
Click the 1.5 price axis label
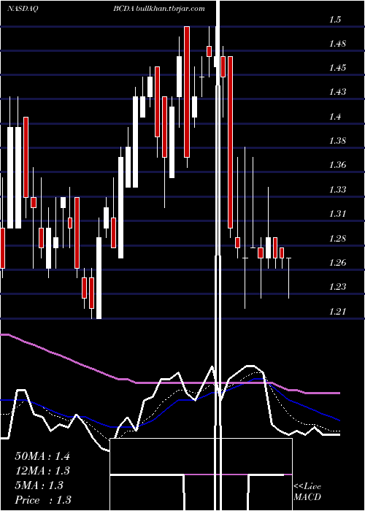335,20
